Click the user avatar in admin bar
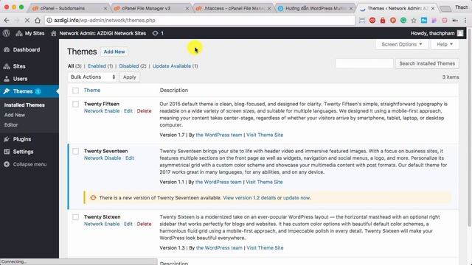Screen dimensions: 472x265 coord(460,33)
